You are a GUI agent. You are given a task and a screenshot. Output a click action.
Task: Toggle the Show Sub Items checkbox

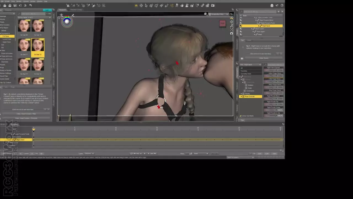tap(240, 116)
